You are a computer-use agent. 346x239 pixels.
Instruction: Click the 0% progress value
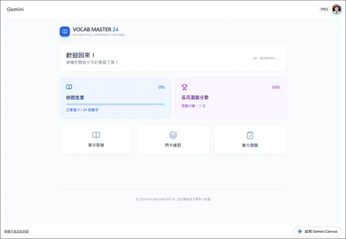[x=161, y=87]
